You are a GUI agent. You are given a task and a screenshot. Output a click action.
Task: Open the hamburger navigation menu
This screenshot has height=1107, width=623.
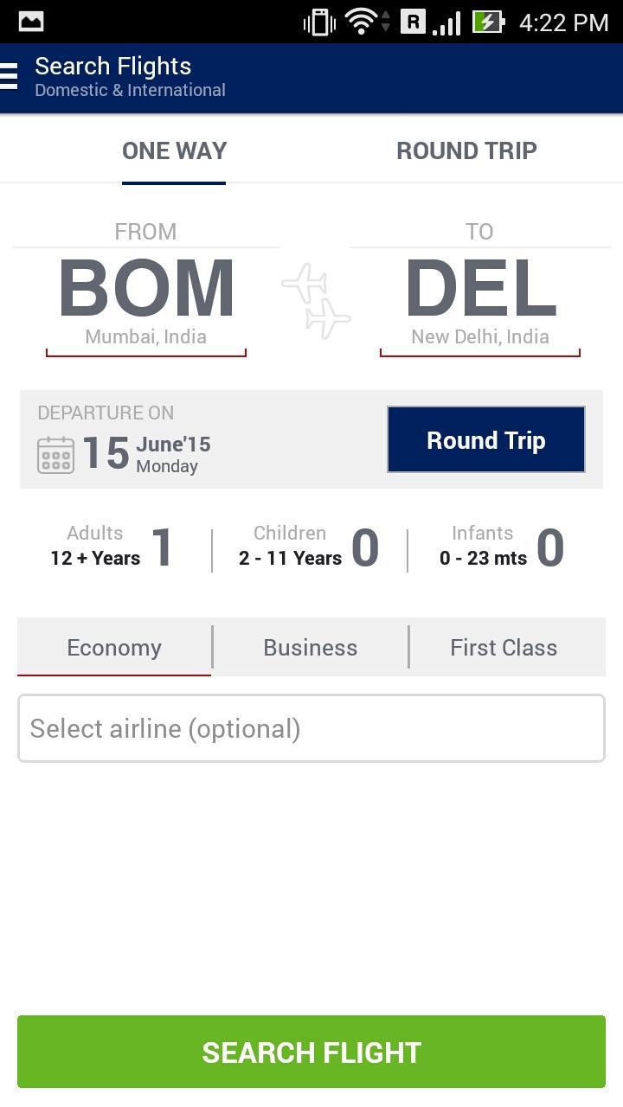[x=10, y=76]
